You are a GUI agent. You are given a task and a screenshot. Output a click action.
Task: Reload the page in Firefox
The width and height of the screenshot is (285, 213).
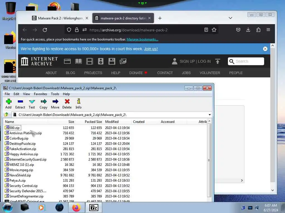click(45, 30)
